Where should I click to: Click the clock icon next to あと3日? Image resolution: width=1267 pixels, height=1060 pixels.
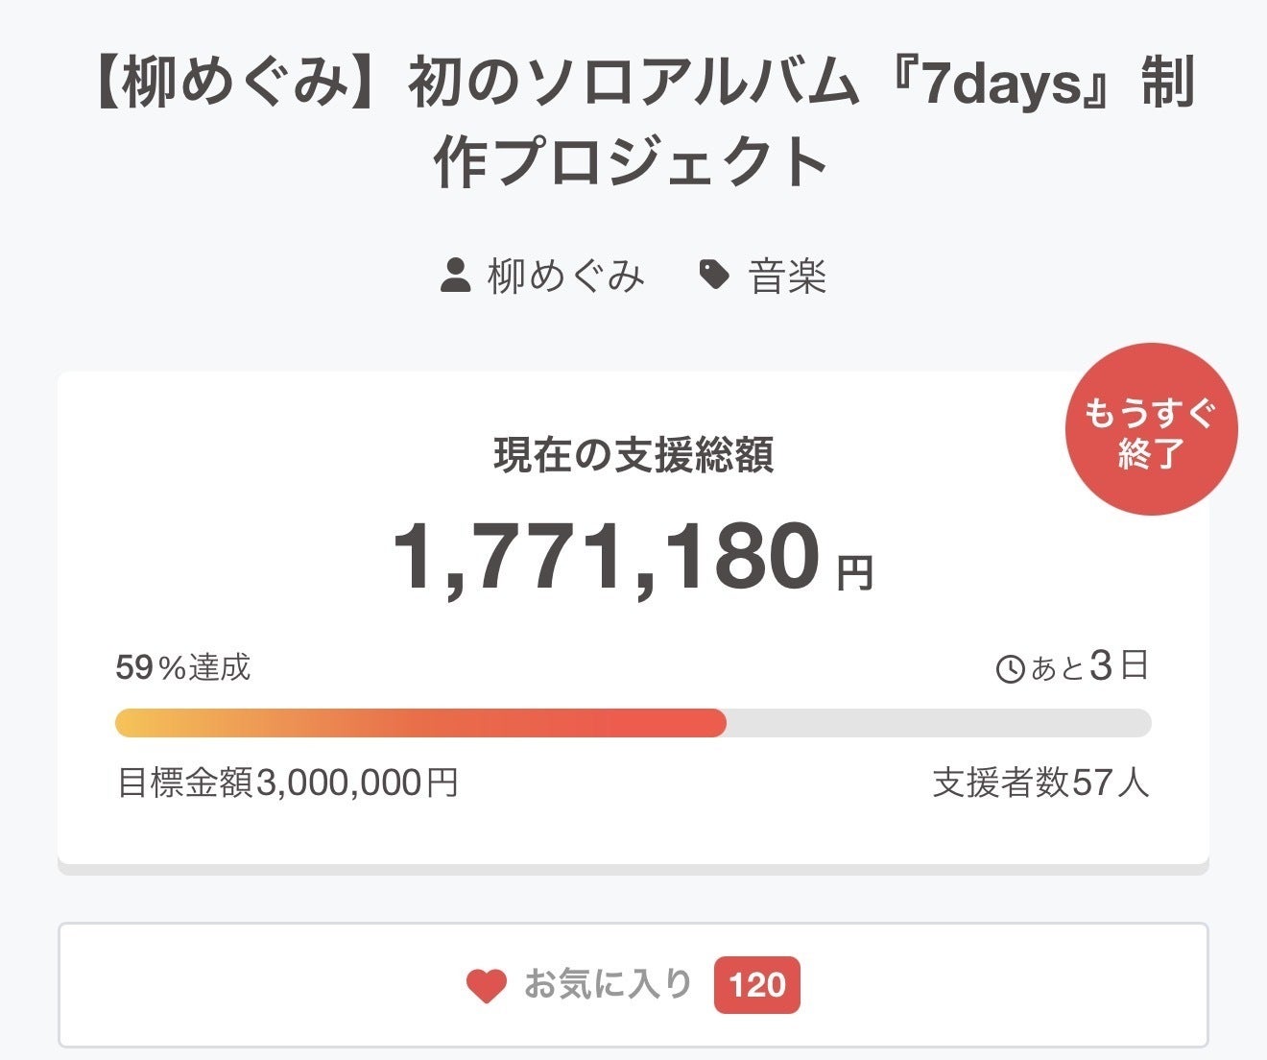1010,668
